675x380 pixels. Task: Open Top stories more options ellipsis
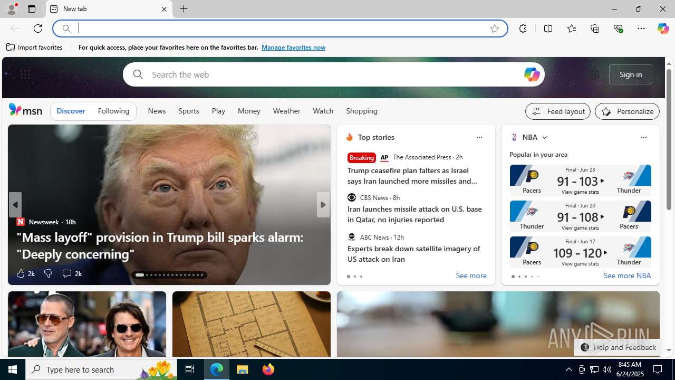pos(479,137)
